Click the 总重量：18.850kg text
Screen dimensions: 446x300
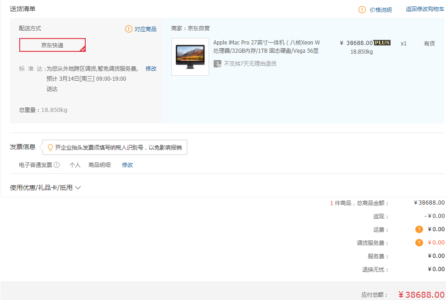click(x=43, y=110)
